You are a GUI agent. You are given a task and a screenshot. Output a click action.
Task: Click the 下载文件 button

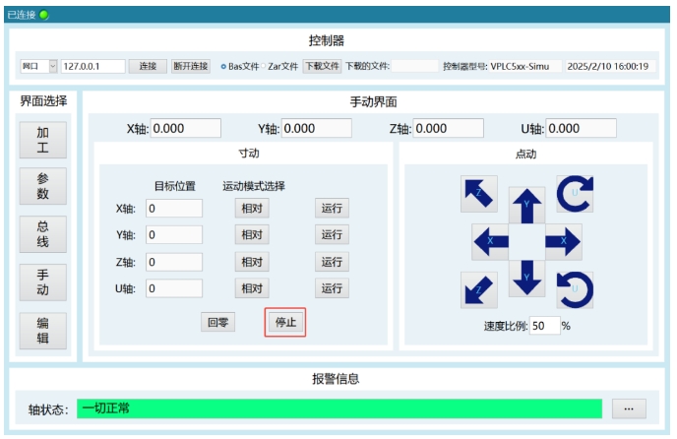322,66
